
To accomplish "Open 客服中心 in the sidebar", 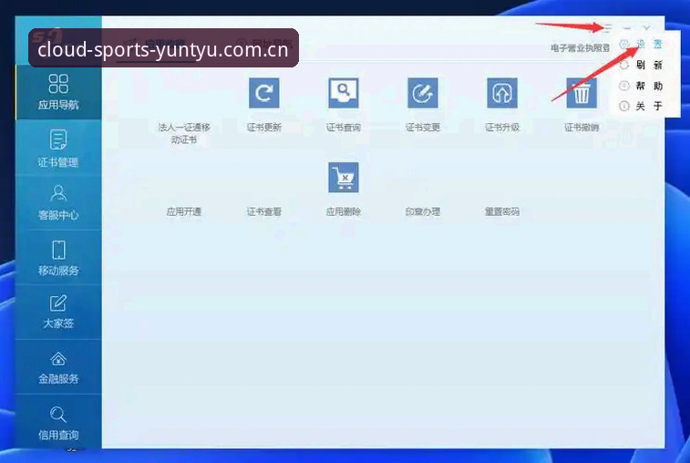I will 58,202.
